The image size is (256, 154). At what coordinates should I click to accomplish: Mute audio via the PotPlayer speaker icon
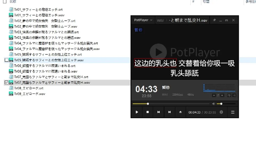click(x=213, y=104)
